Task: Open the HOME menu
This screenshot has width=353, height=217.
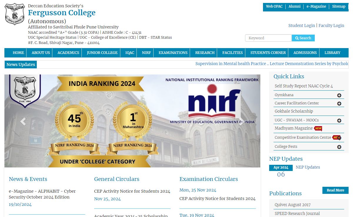Action: point(18,53)
